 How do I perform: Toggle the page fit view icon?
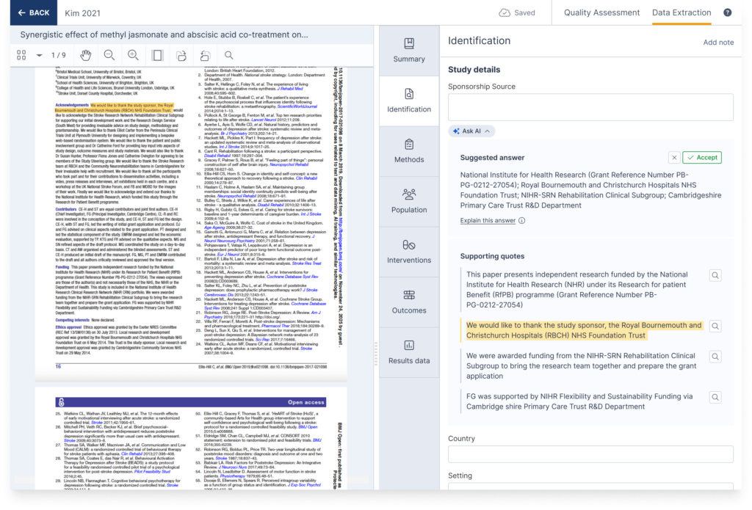pyautogui.click(x=157, y=55)
